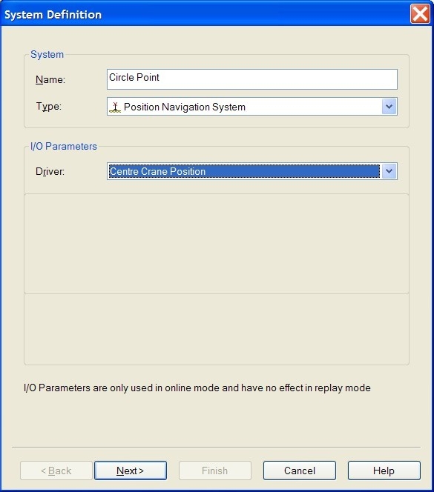Select the I/O Parameters group heading
434x492 pixels.
[64, 146]
